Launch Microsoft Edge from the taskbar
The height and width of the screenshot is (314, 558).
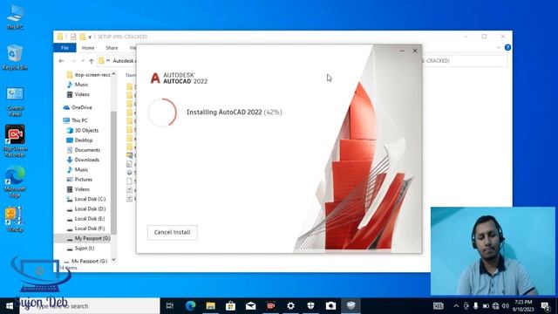(190, 306)
